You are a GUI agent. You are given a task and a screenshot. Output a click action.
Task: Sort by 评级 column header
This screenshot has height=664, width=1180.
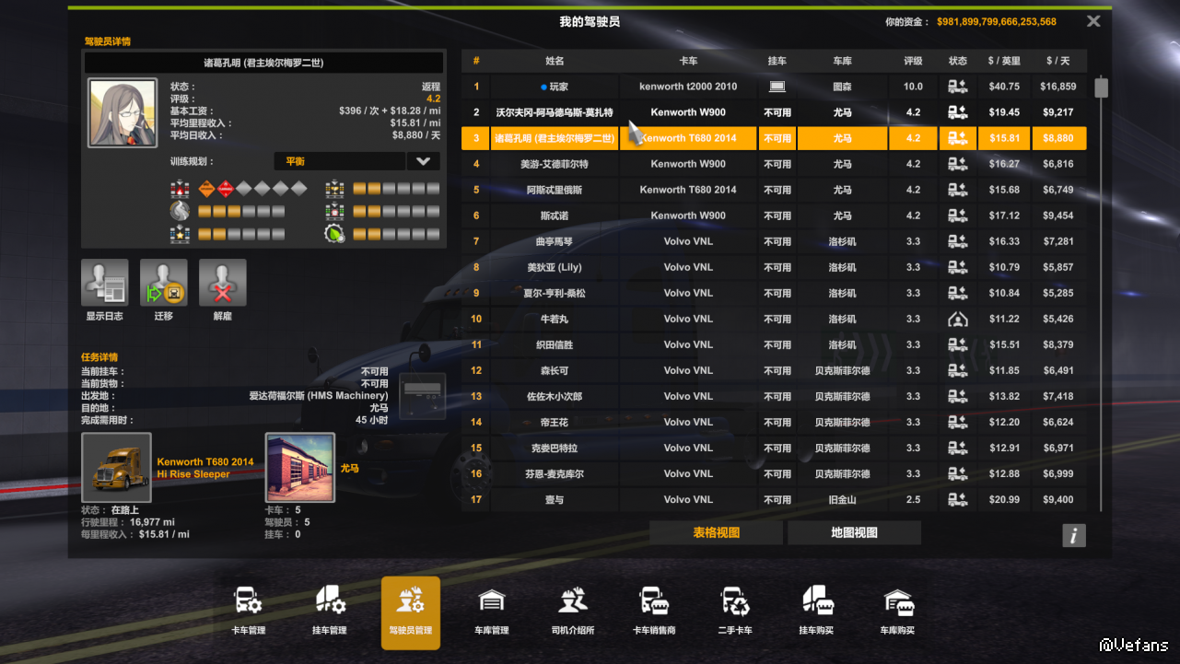click(x=913, y=61)
